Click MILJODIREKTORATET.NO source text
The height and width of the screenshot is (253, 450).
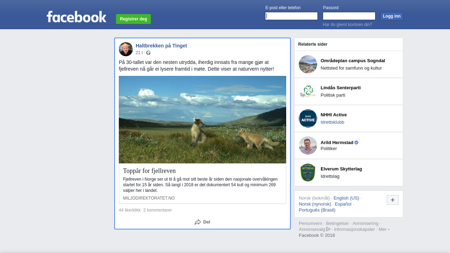tap(149, 198)
